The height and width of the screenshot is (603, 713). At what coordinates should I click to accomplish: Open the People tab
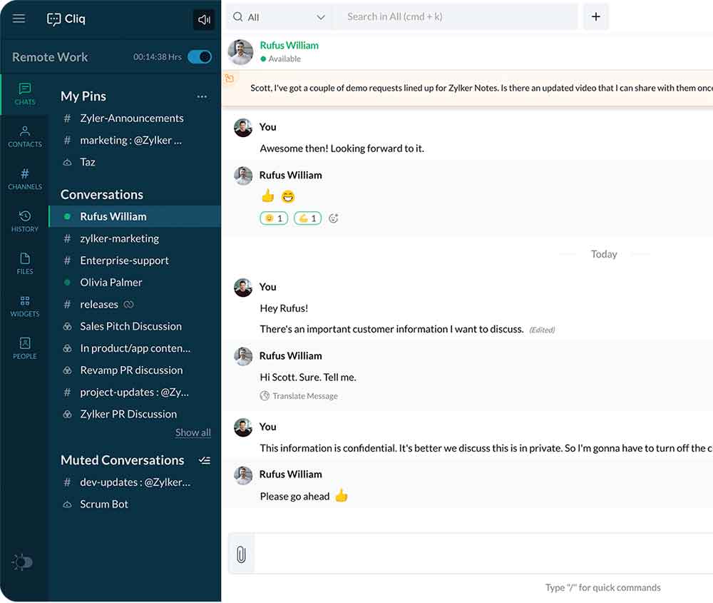(x=24, y=348)
